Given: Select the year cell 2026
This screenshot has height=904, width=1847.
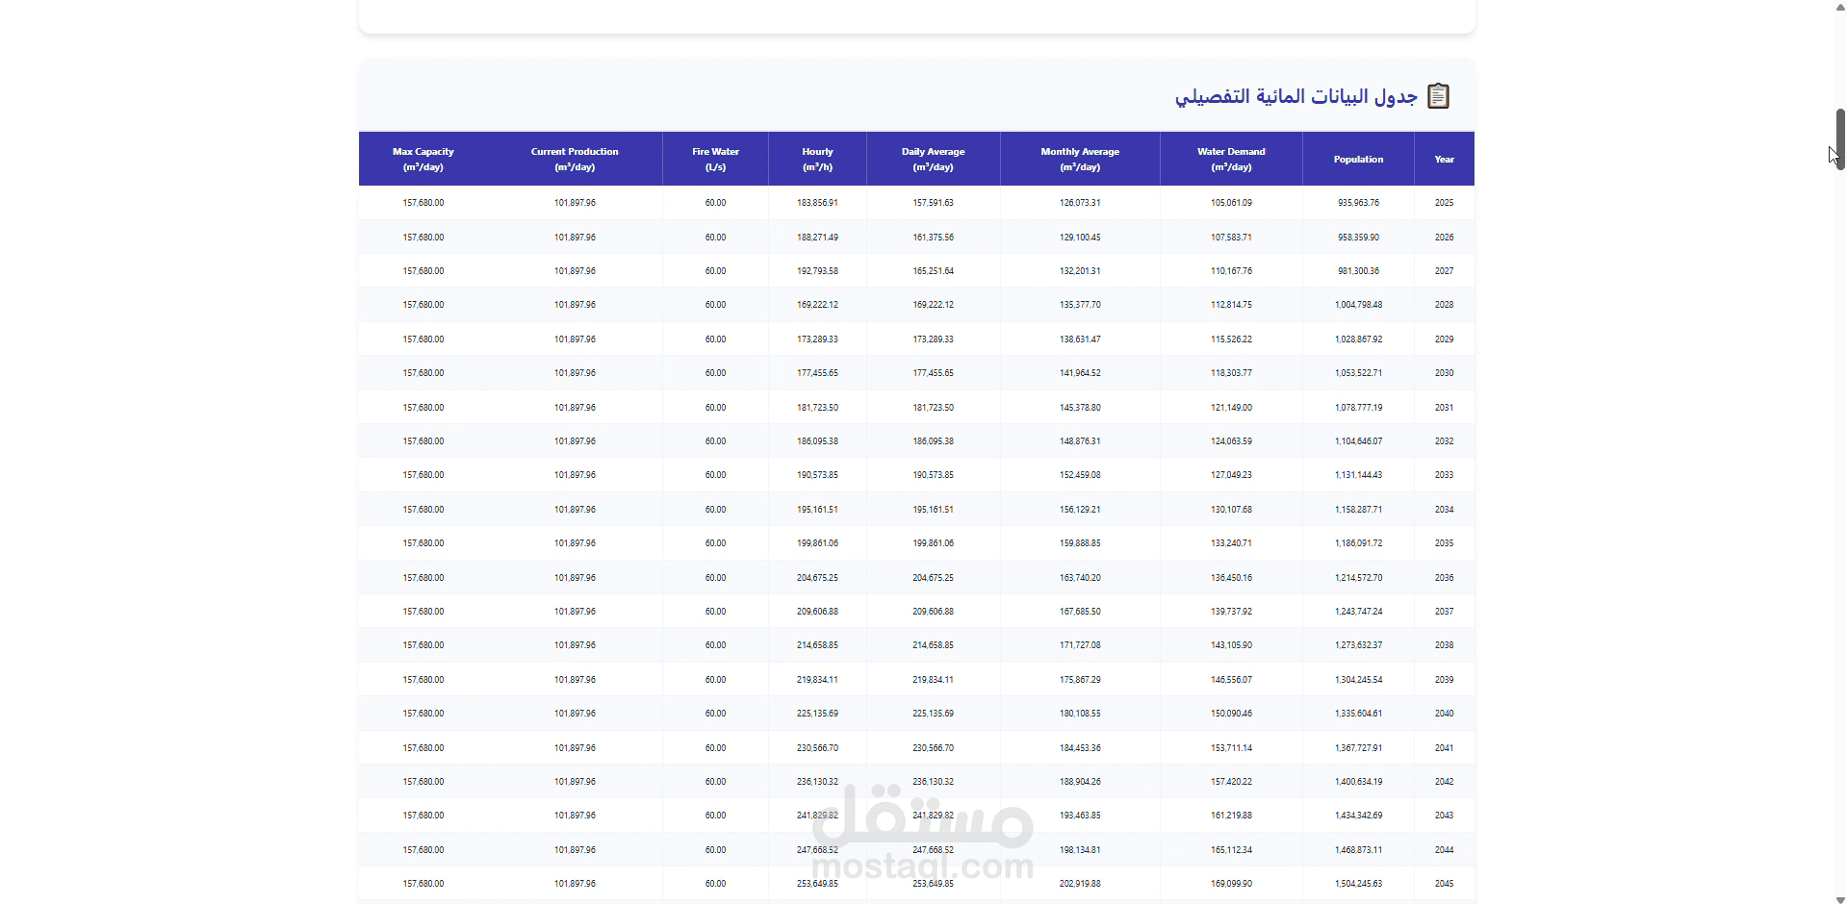Looking at the screenshot, I should point(1444,238).
